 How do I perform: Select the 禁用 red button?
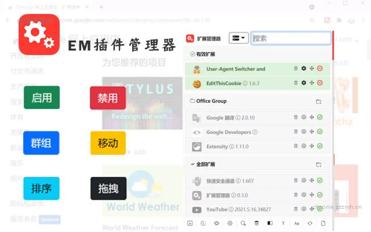click(x=108, y=98)
